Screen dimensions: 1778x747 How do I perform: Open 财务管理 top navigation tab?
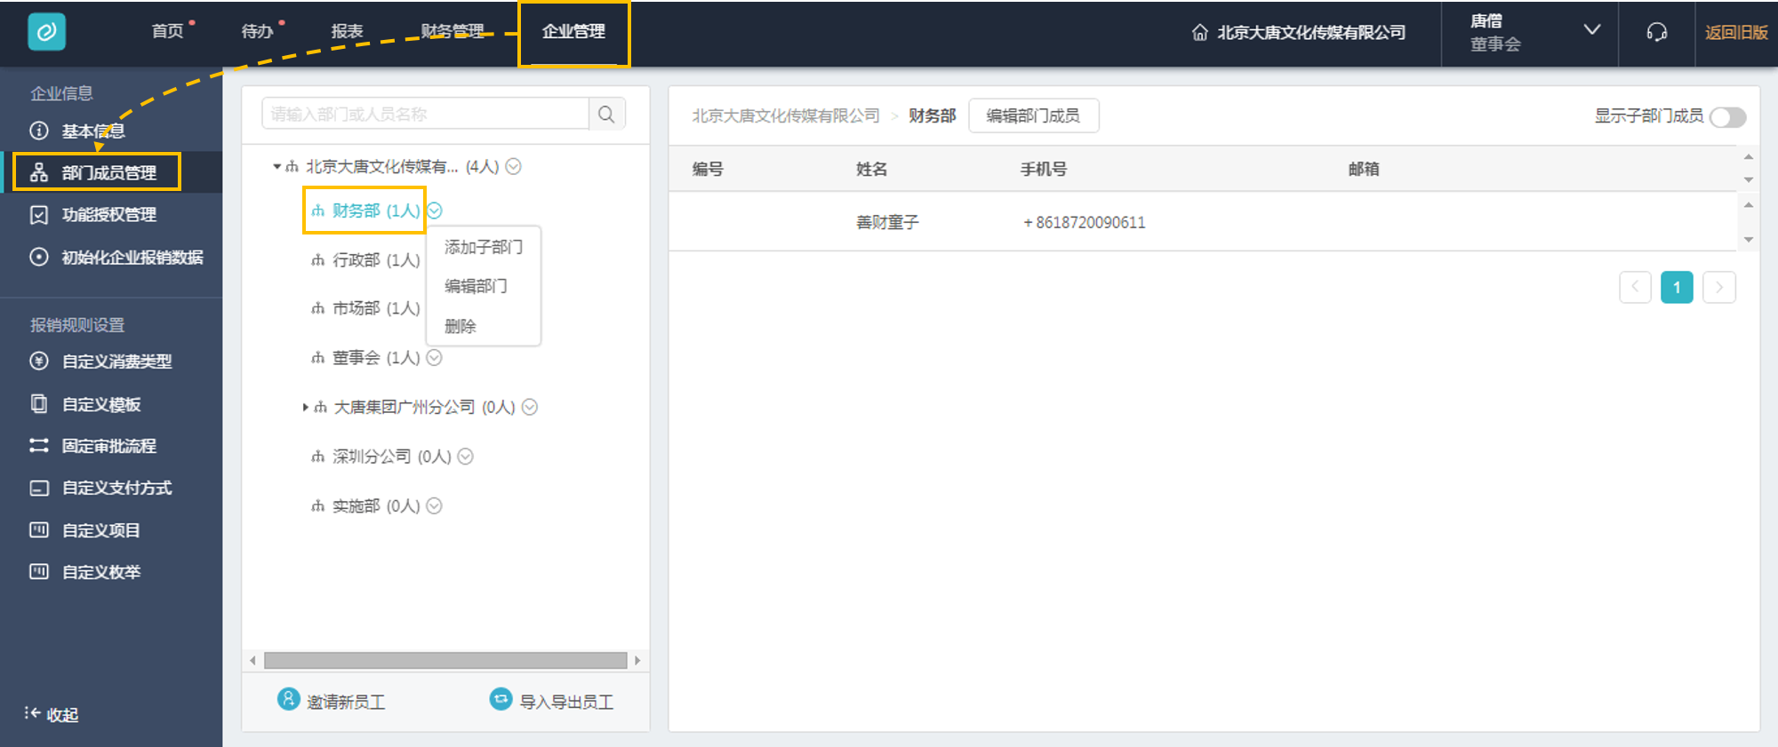pyautogui.click(x=453, y=32)
